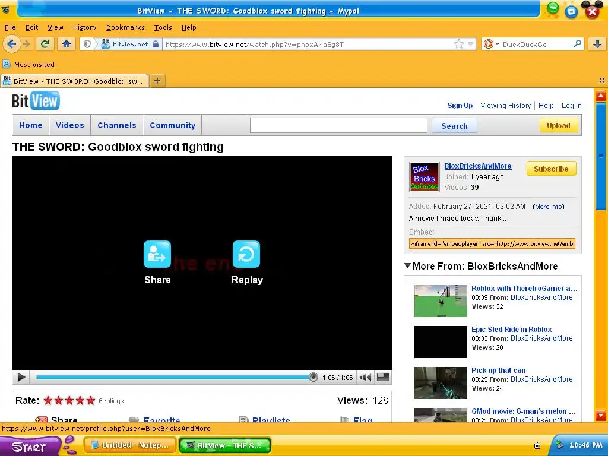Viewport: 608px width, 456px height.
Task: Mute the video with the speaker icon
Action: tap(365, 377)
